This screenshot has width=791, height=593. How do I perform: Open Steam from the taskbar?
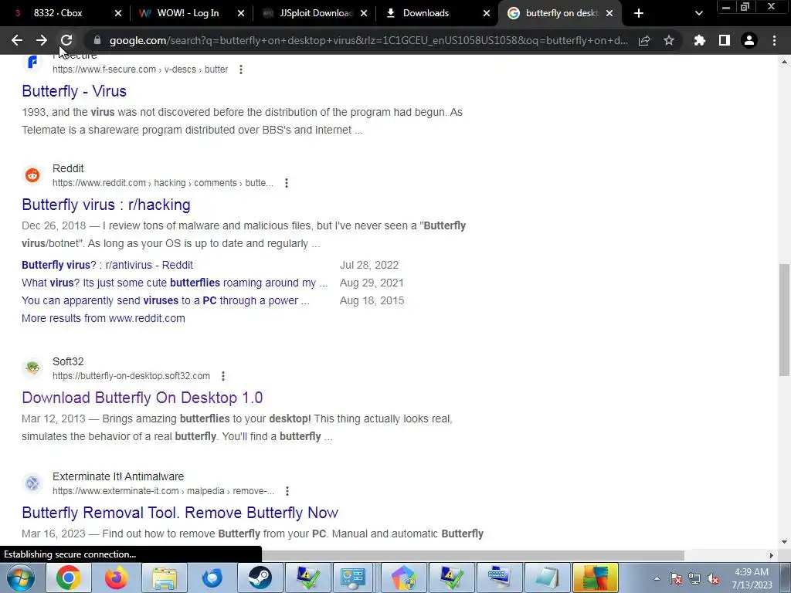click(x=260, y=578)
